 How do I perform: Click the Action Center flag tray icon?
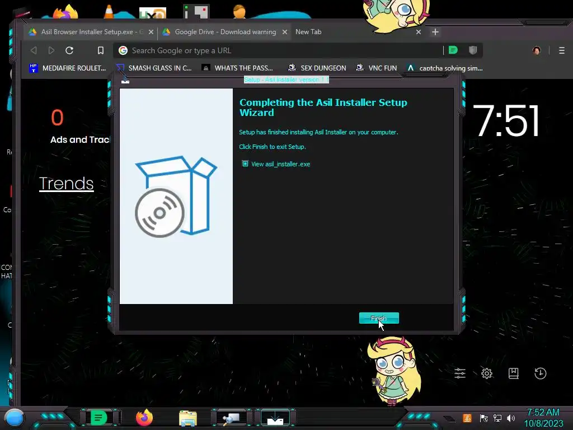(x=484, y=418)
